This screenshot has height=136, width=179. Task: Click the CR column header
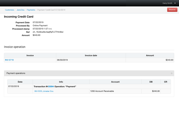point(166,82)
